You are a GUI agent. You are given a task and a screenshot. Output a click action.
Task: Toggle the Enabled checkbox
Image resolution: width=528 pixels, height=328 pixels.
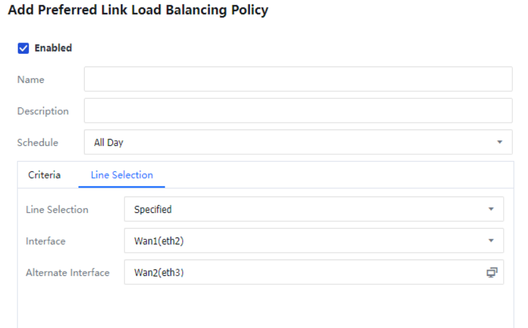pos(23,48)
